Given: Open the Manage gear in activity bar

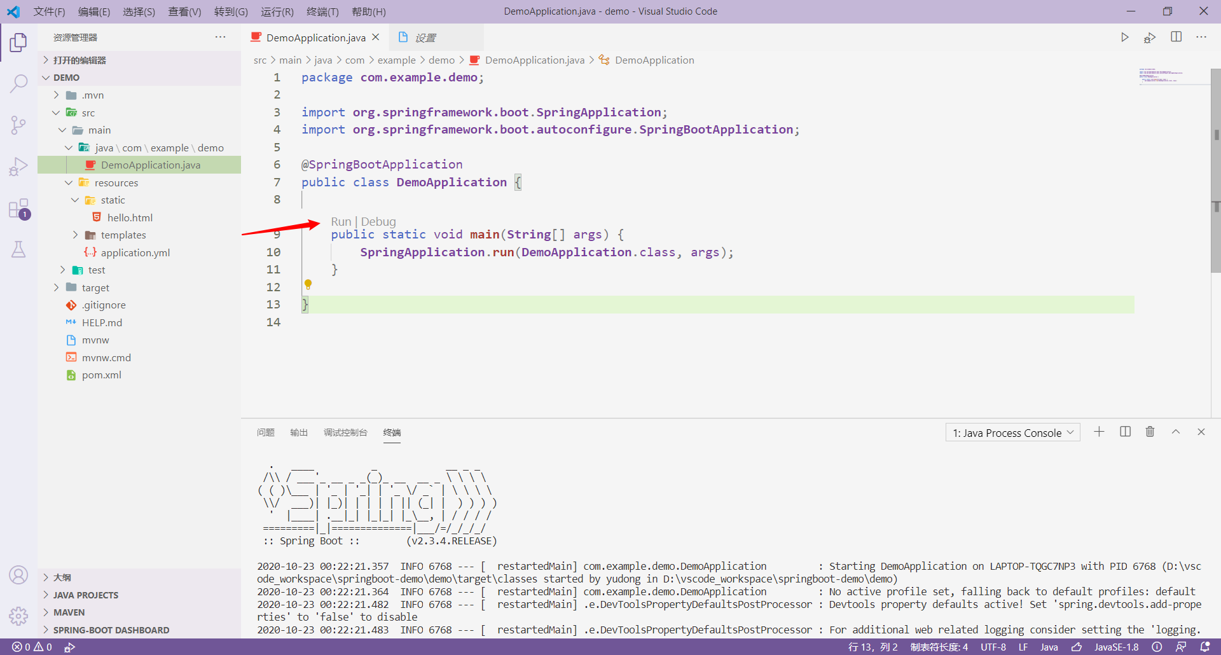Looking at the screenshot, I should [x=18, y=616].
